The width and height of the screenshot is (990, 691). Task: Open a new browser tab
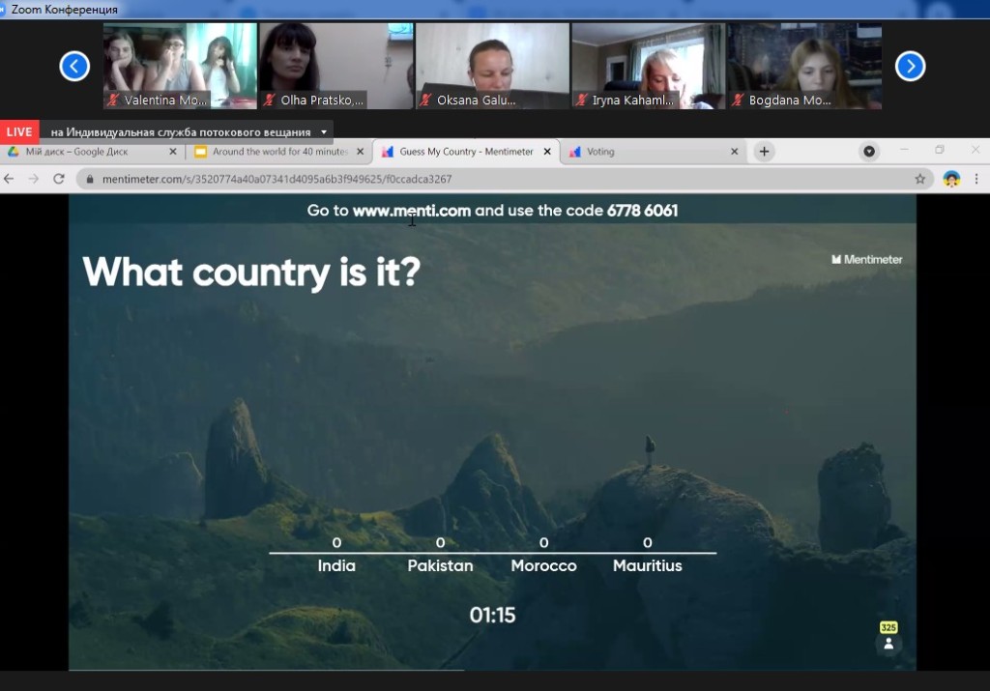(x=764, y=152)
